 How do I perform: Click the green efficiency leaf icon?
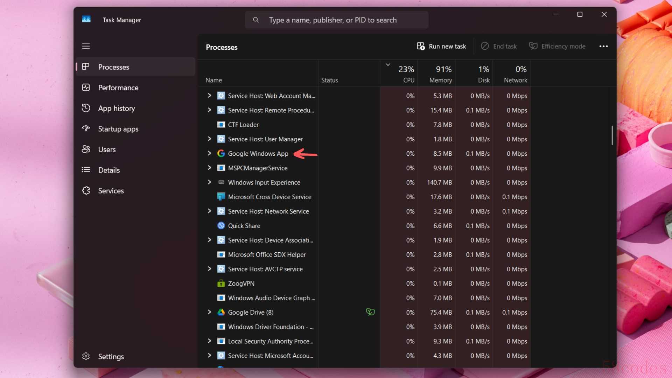[370, 312]
